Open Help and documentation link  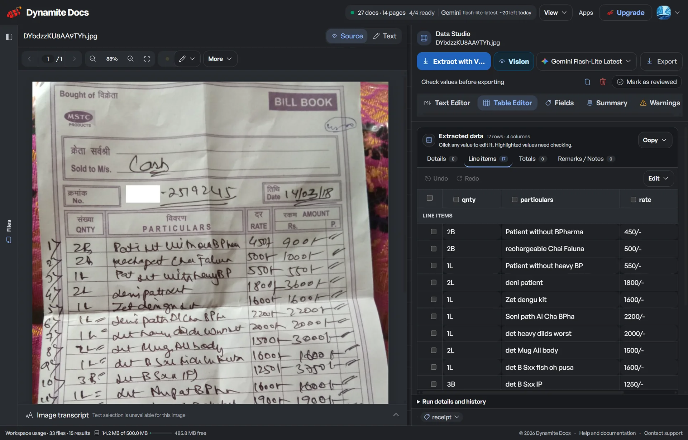click(607, 433)
